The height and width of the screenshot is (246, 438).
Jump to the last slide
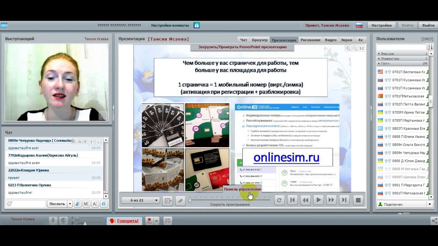tap(344, 200)
